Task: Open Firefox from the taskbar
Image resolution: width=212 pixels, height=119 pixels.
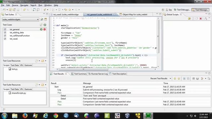Action: coord(25,116)
